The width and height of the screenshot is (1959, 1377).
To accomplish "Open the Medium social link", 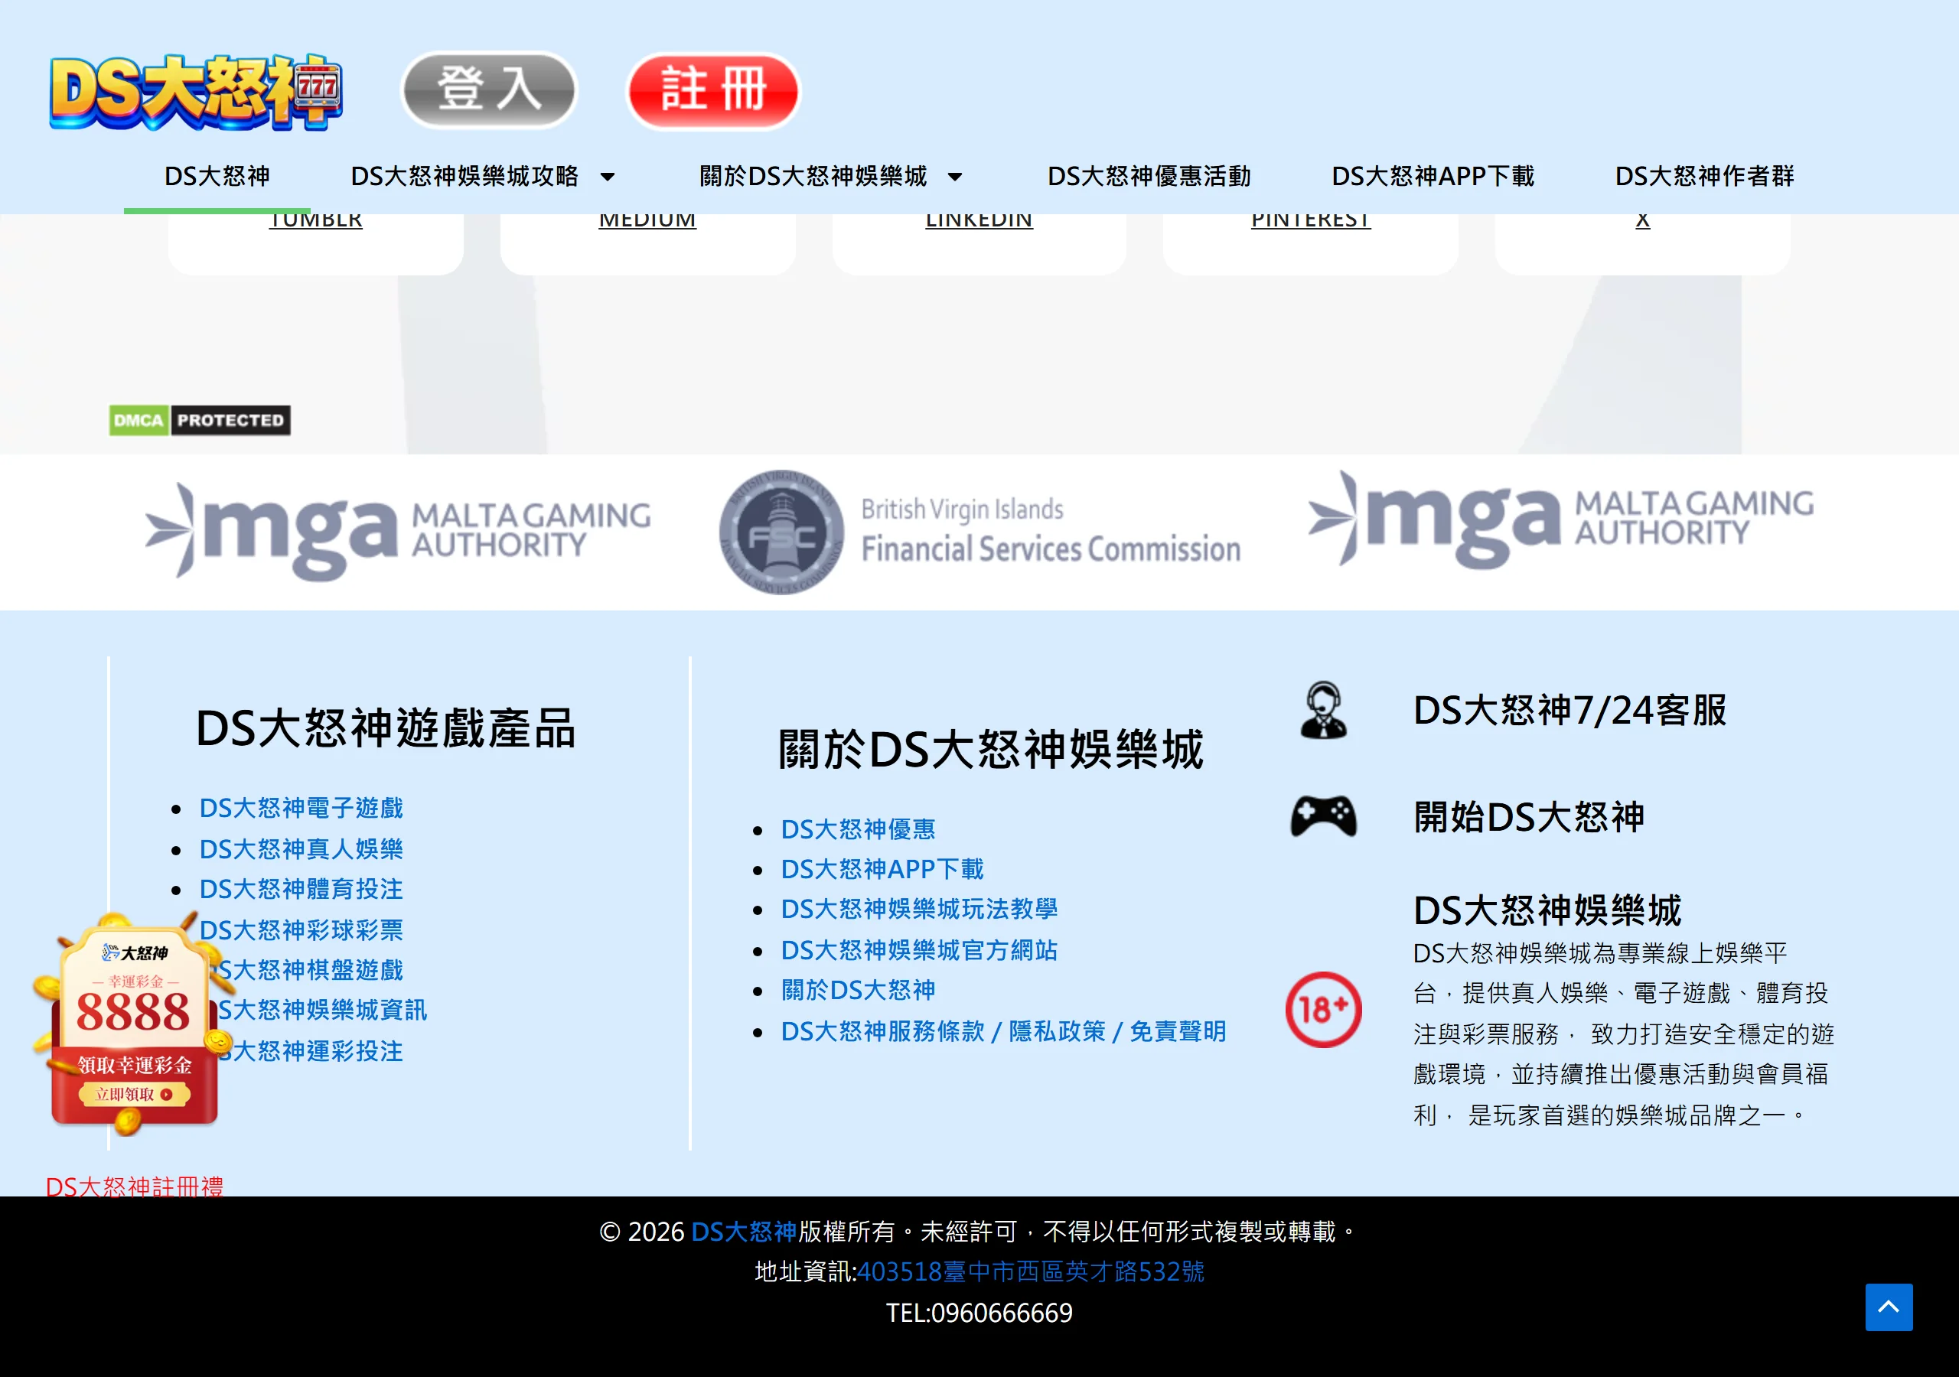I will [x=647, y=221].
